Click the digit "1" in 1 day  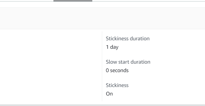[107, 47]
